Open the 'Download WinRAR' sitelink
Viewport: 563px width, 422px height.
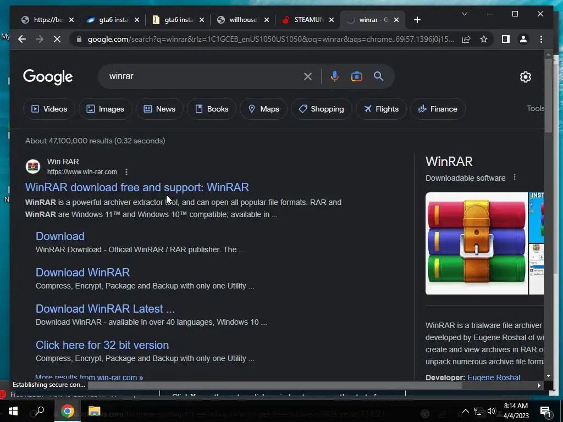click(x=82, y=273)
